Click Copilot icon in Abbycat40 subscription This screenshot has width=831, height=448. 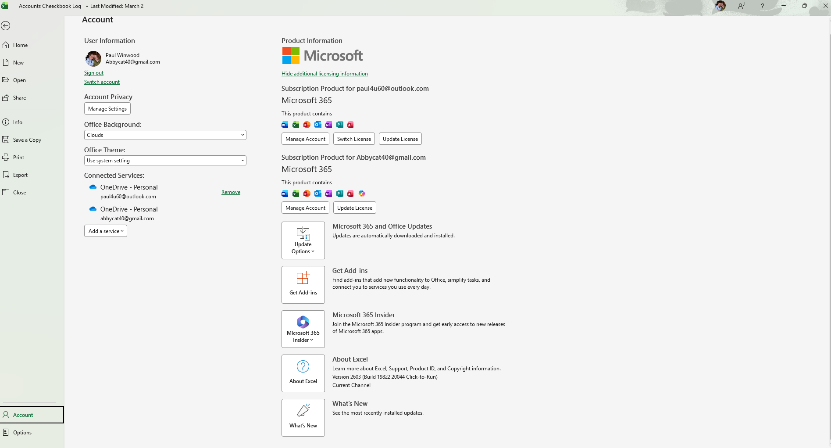(362, 194)
